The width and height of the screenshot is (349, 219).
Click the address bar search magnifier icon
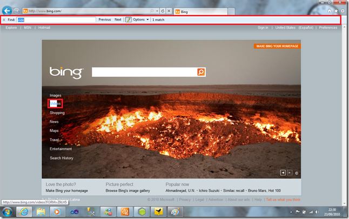point(152,11)
